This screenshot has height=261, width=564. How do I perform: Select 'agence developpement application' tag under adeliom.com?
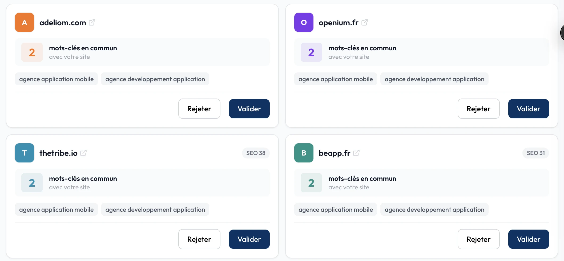[x=155, y=79]
